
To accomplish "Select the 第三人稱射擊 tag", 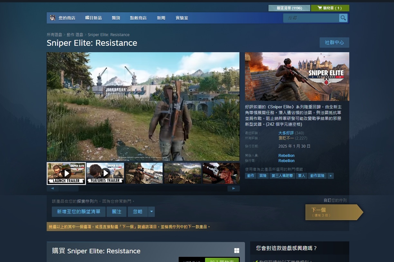I will (x=282, y=176).
